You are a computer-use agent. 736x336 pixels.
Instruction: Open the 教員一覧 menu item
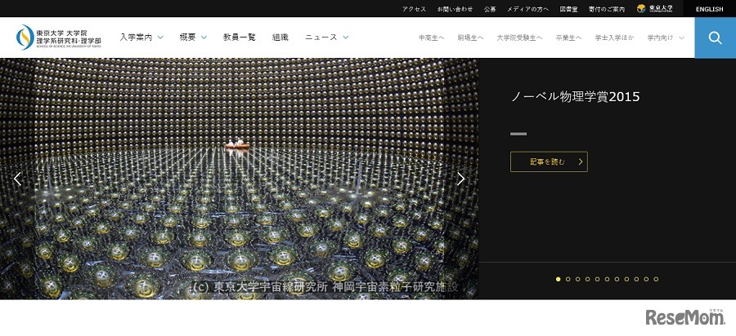(240, 38)
